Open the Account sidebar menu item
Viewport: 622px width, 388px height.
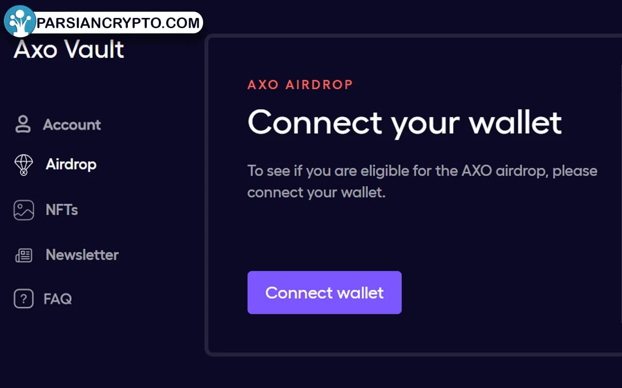71,125
